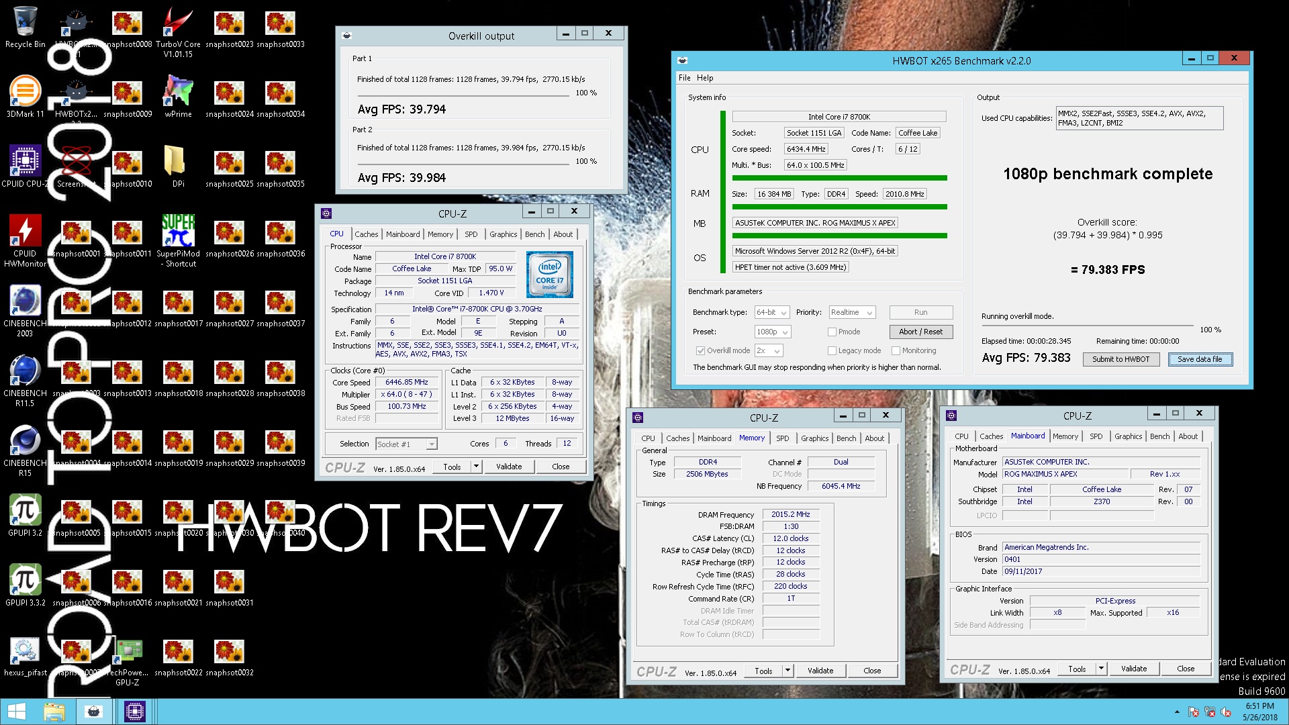This screenshot has width=1289, height=725.
Task: Expand Tools arrow in CPU-Z Mainboard window
Action: [x=1101, y=669]
